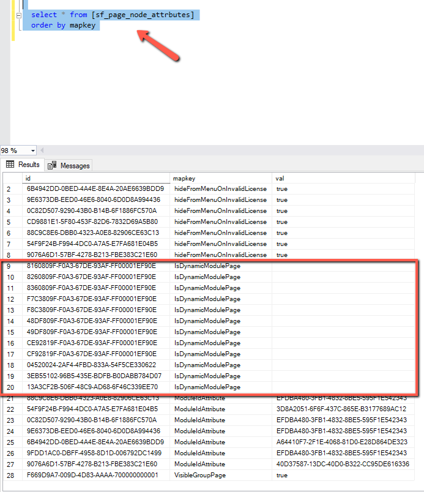Click id cell CD9881E1-5F80-453F-82D6-7832D69A5B80
This screenshot has height=492, width=424.
coord(96,222)
